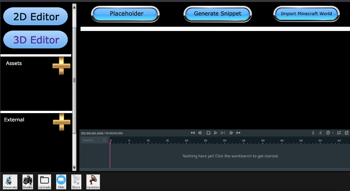
Task: Click the current time 00:00:00.000 readout
Action: 92,133
